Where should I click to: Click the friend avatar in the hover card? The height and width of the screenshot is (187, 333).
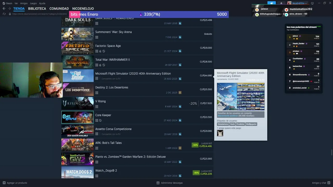pyautogui.click(x=220, y=133)
